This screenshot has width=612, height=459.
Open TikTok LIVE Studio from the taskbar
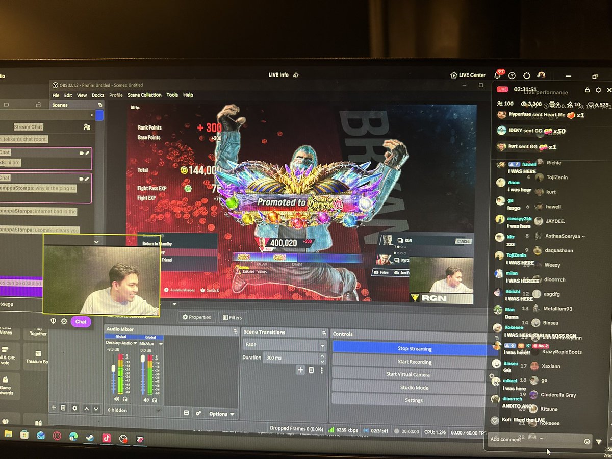[x=106, y=438]
